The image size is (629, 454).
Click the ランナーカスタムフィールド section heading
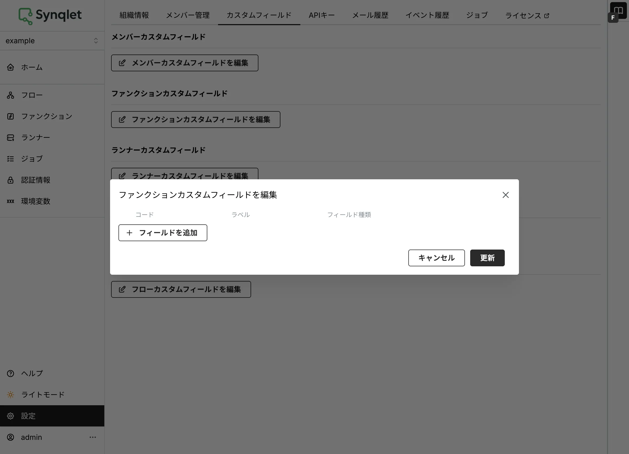(158, 150)
